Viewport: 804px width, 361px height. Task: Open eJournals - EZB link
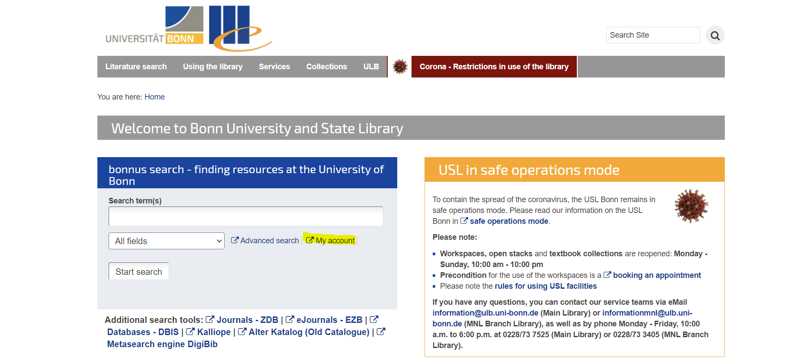324,320
